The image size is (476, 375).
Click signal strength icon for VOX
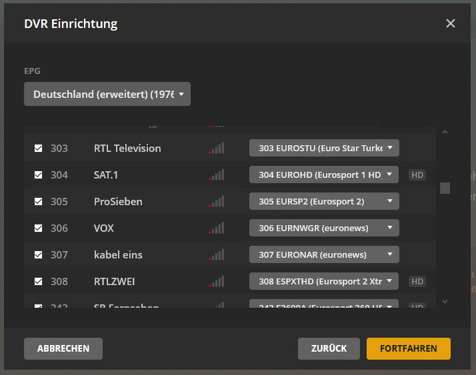(217, 228)
